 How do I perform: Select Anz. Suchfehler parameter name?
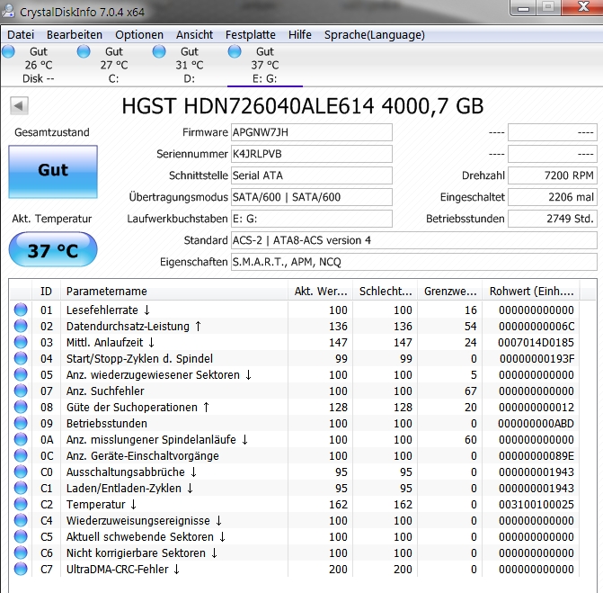point(105,391)
